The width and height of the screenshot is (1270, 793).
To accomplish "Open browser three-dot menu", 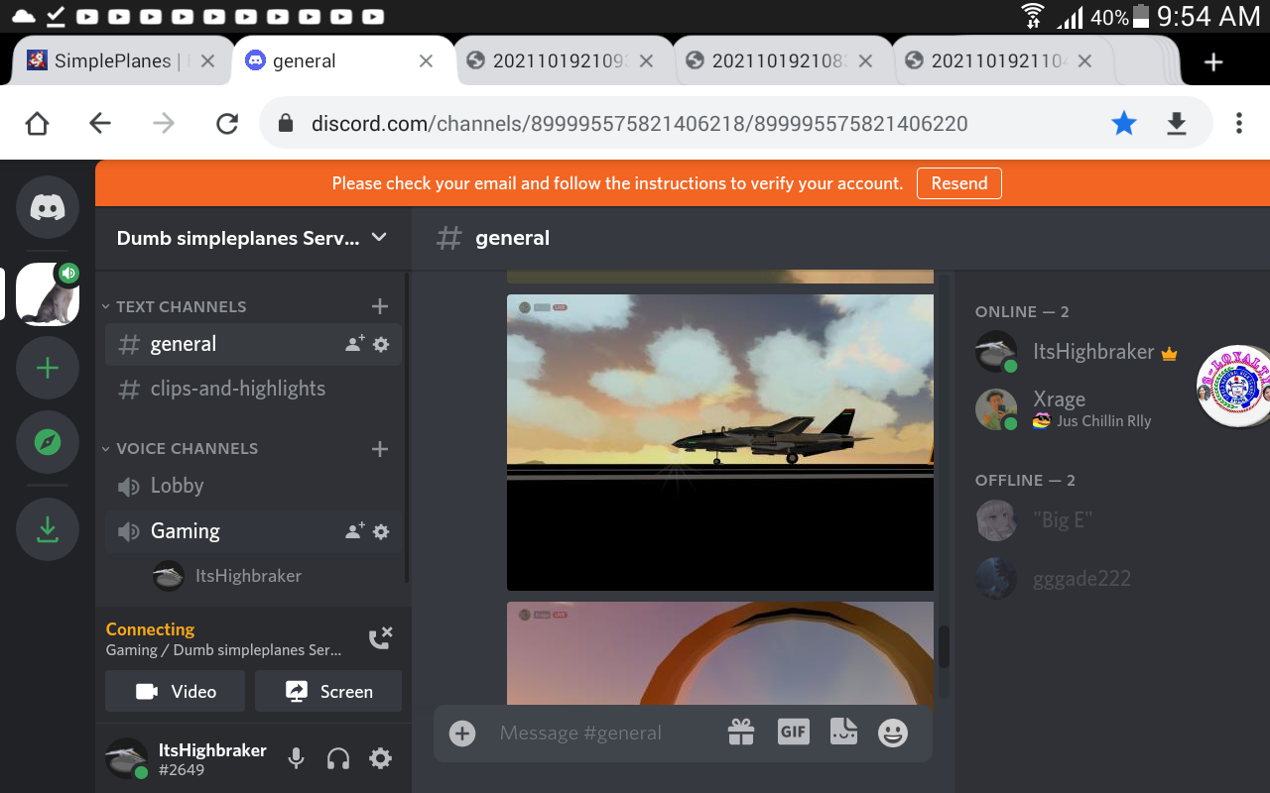I will pyautogui.click(x=1239, y=123).
